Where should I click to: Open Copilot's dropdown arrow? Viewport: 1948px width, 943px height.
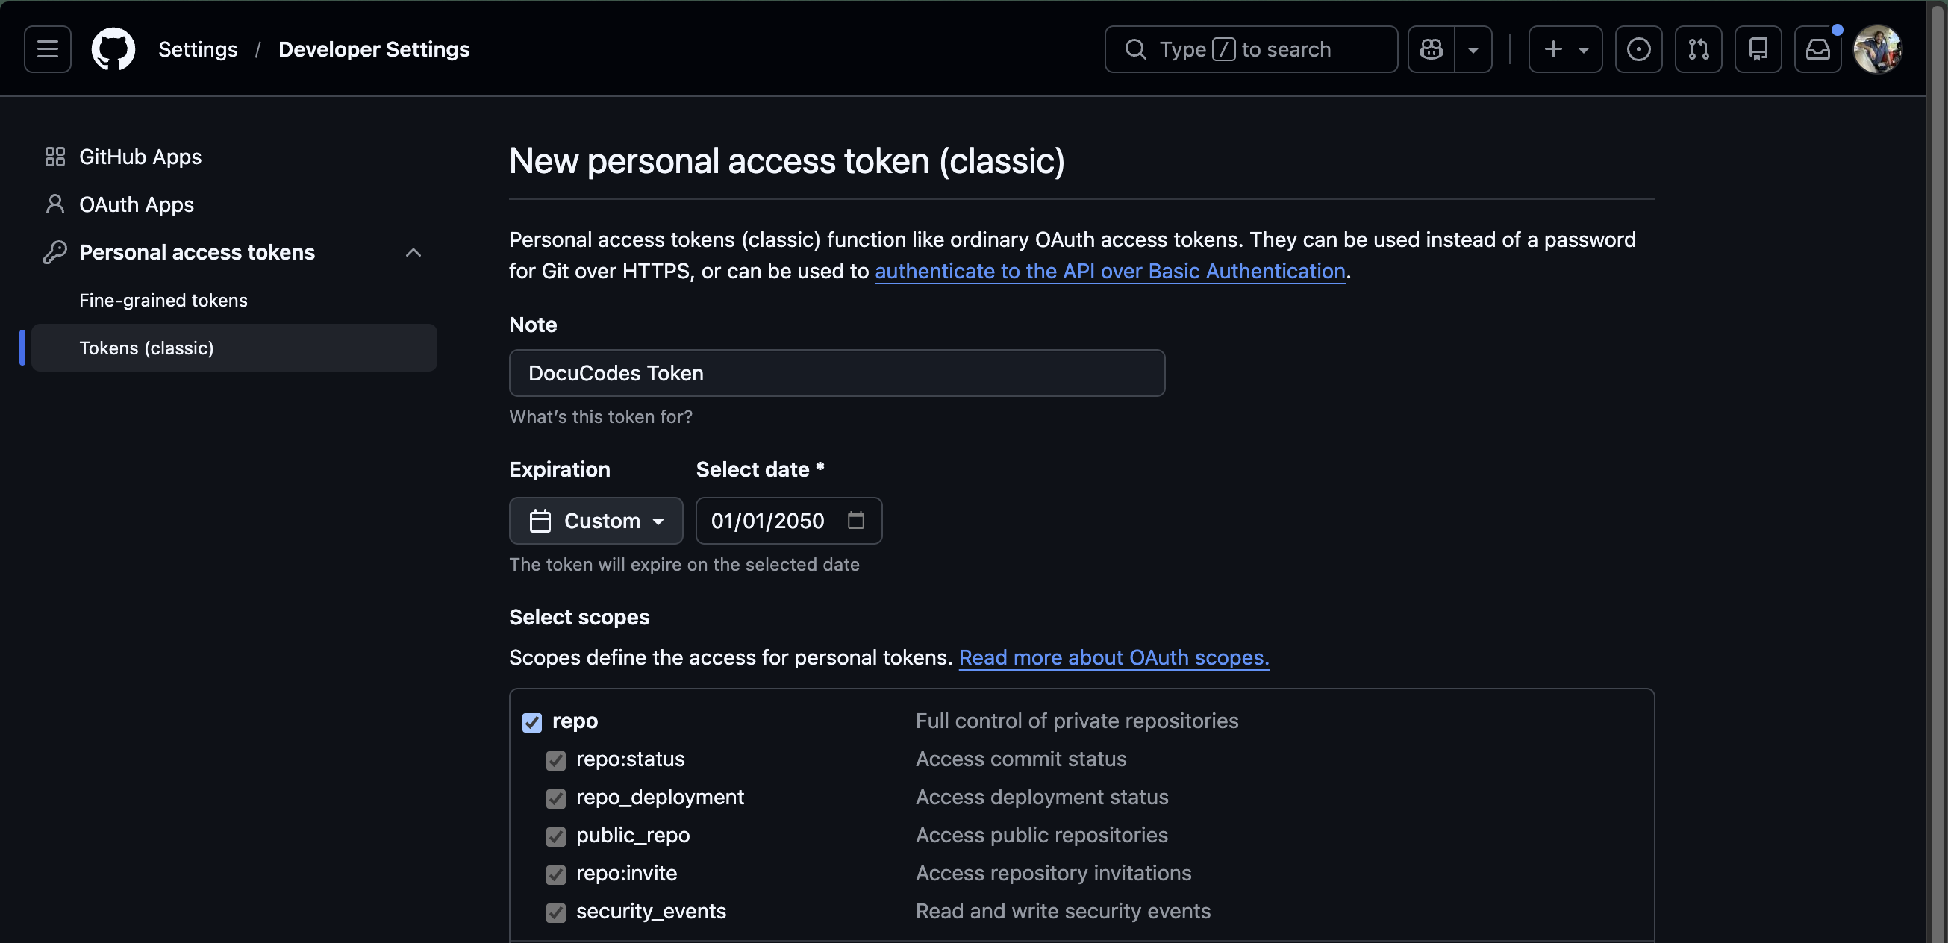pyautogui.click(x=1474, y=48)
